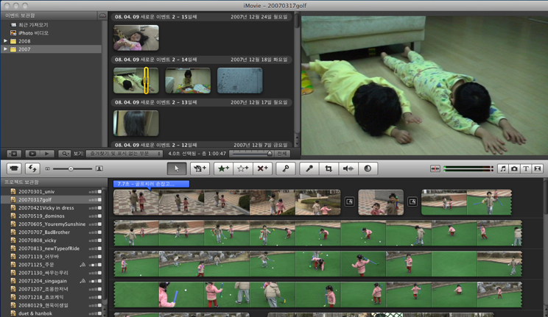Image resolution: width=548 pixels, height=317 pixels.
Task: Open project 20070605_YouremySunshine
Action: click(52, 224)
